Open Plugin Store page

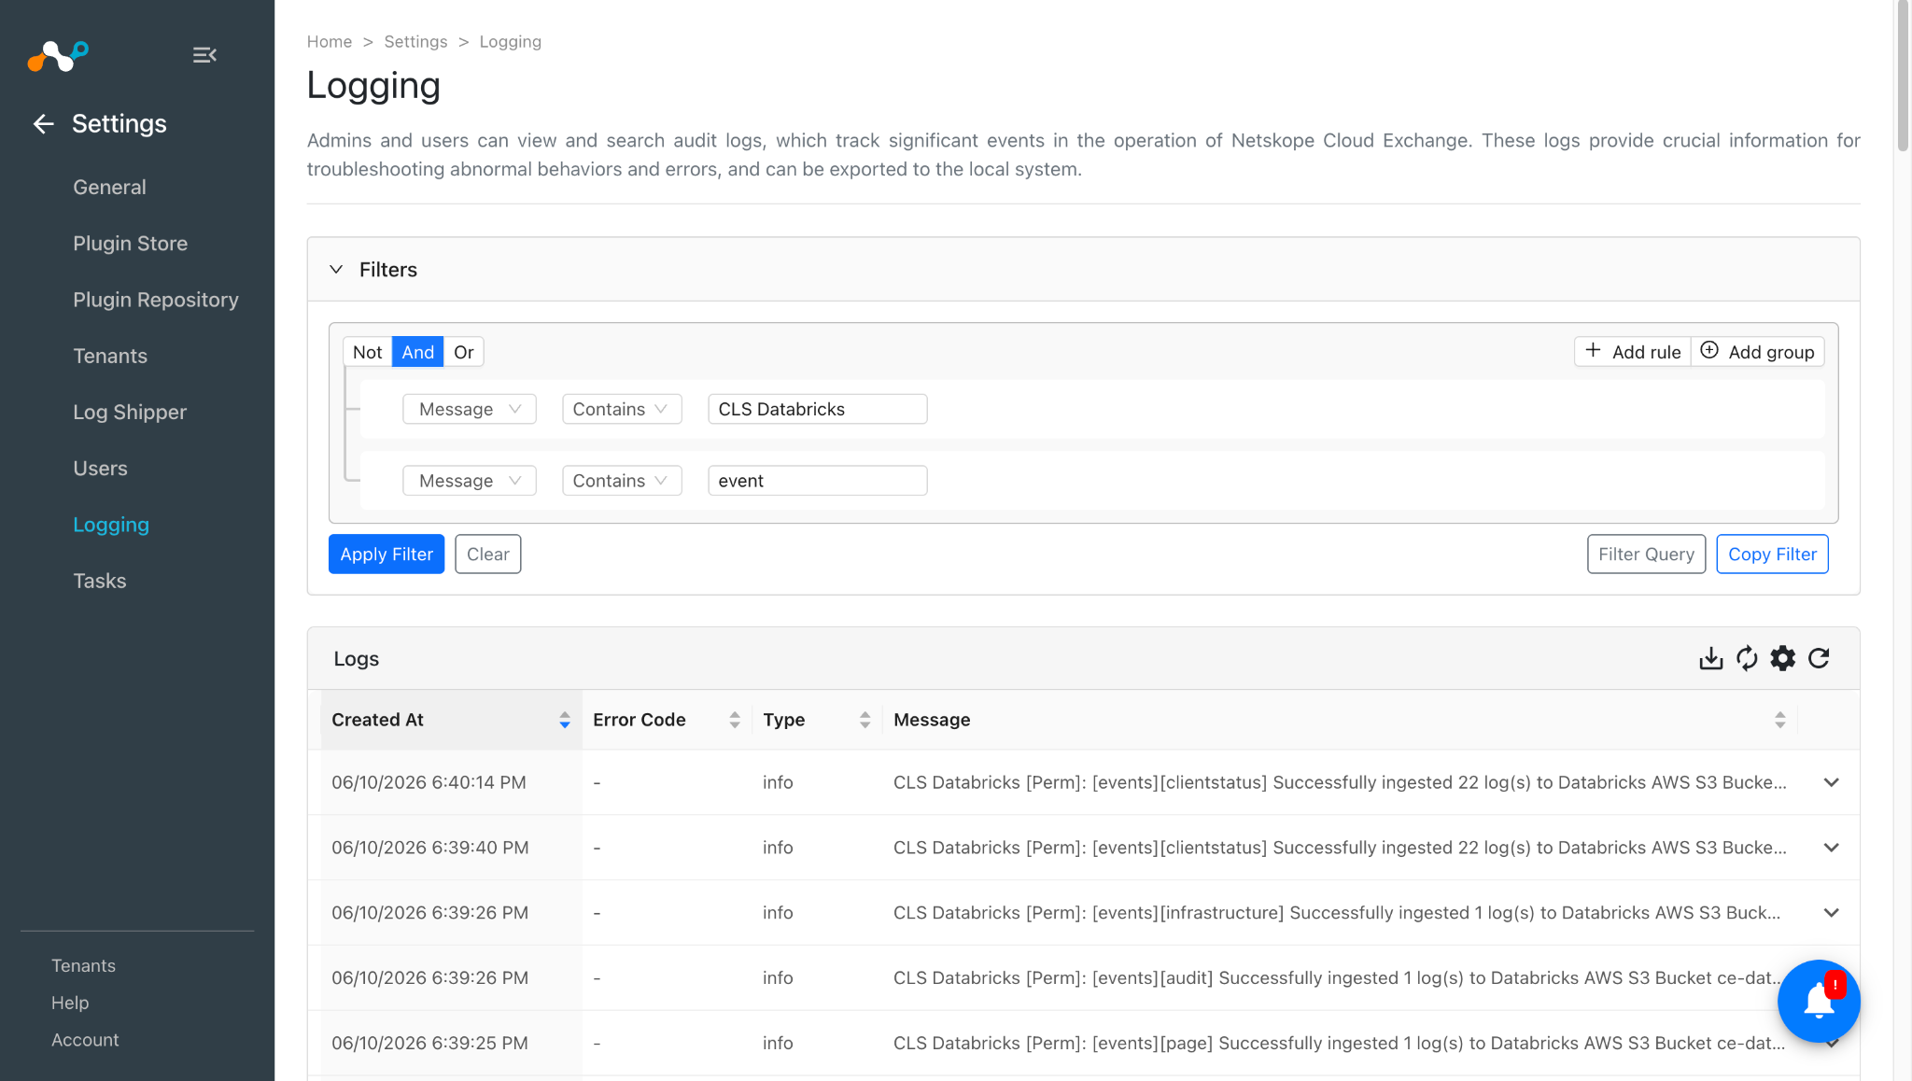[131, 244]
